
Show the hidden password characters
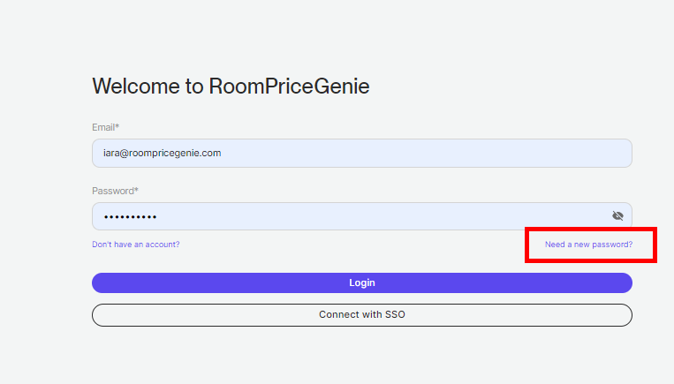[617, 216]
